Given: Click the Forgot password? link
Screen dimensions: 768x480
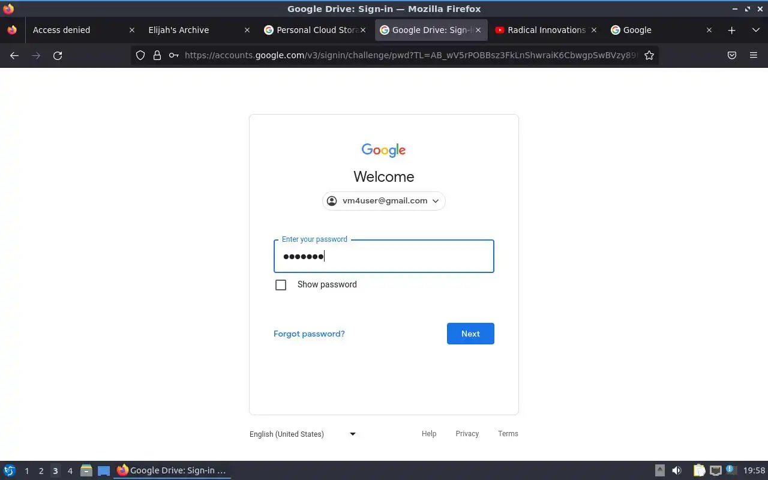Looking at the screenshot, I should tap(309, 334).
